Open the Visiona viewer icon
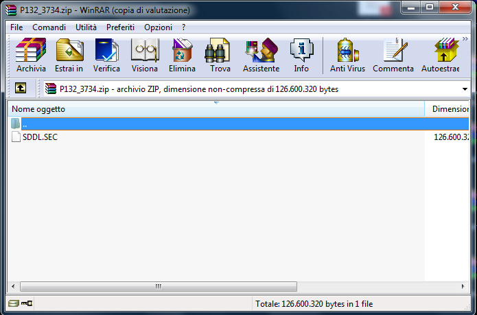This screenshot has height=315, width=477. click(x=145, y=55)
